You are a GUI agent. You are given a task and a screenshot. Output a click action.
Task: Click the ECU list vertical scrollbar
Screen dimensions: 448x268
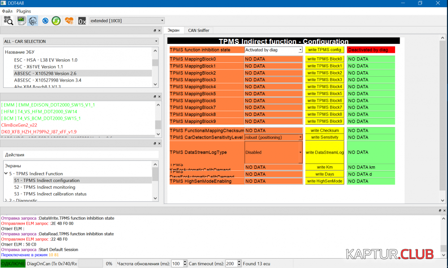point(155,67)
